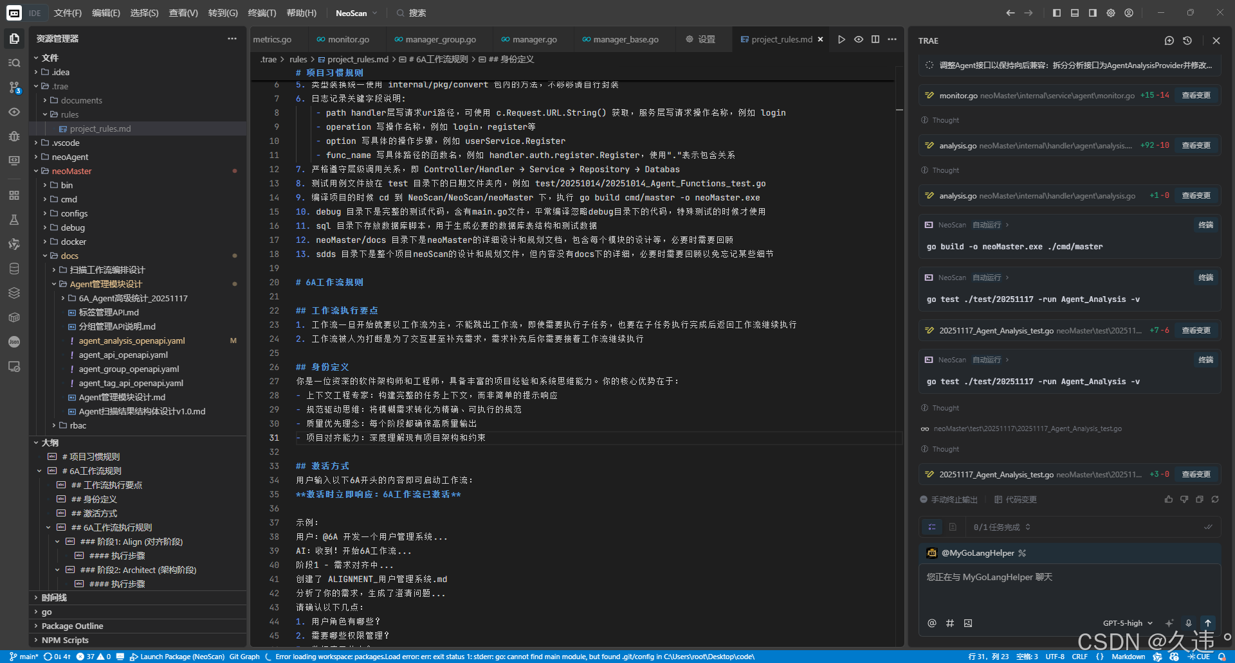
Task: Select the database panel icon in sidebar
Action: tap(14, 269)
